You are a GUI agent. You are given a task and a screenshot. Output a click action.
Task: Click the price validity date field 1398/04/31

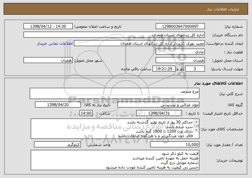159,113
